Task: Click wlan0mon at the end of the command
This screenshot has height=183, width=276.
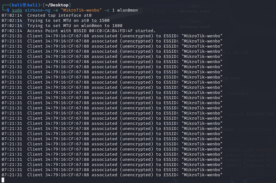Action: pos(128,10)
